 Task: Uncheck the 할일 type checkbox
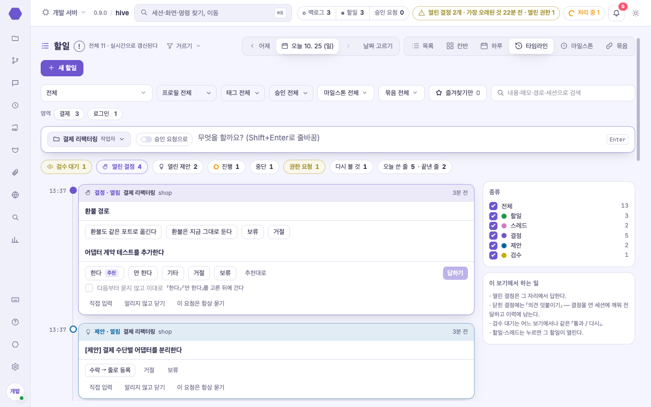click(x=493, y=216)
